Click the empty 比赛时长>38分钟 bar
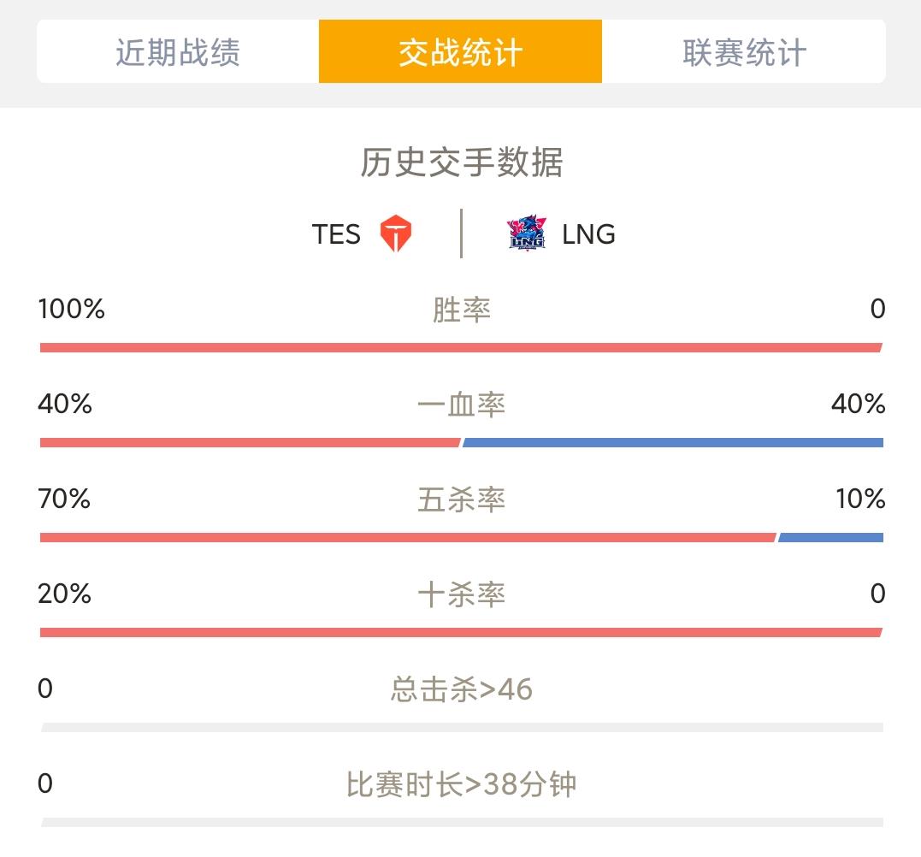921x857 pixels. (462, 822)
